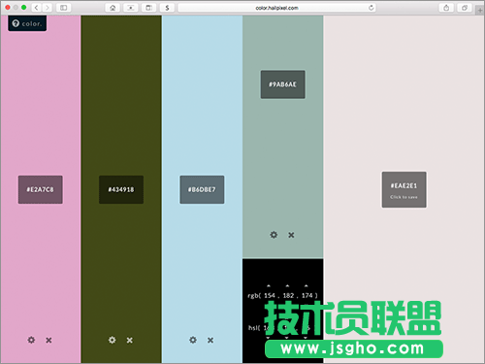Open the Safari share menu
The width and height of the screenshot is (485, 364).
[x=446, y=8]
